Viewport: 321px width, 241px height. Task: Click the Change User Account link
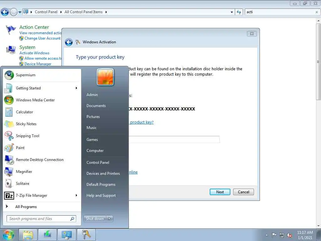(x=43, y=38)
